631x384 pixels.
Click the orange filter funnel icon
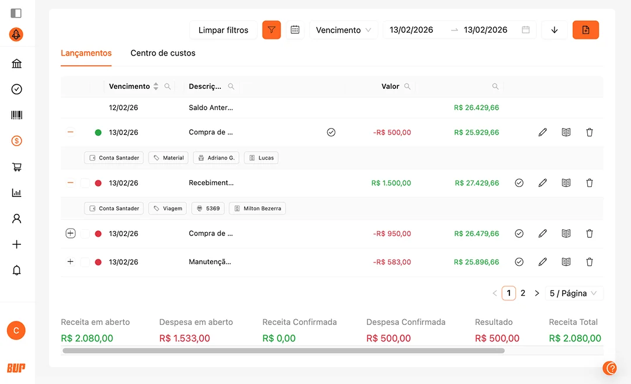tap(272, 30)
